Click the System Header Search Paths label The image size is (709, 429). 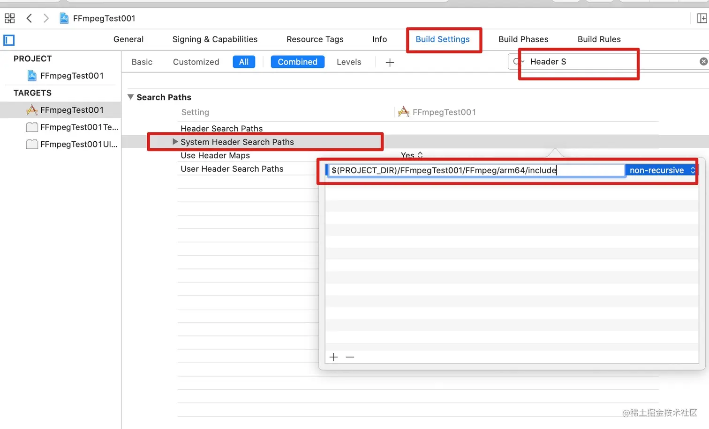point(237,142)
